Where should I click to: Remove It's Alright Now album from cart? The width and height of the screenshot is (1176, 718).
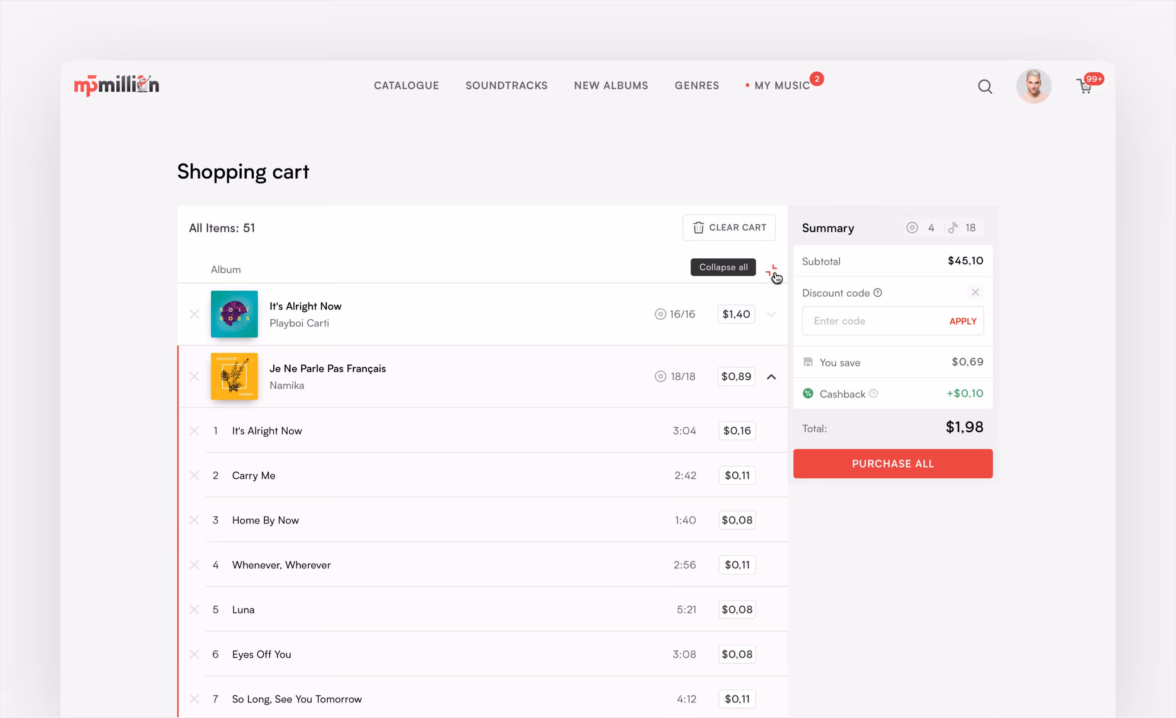[x=194, y=314]
